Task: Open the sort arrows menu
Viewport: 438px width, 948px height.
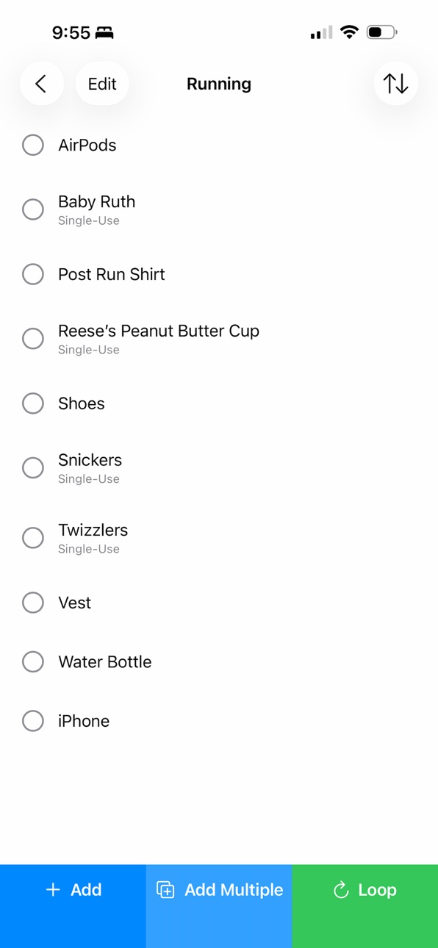Action: click(395, 84)
